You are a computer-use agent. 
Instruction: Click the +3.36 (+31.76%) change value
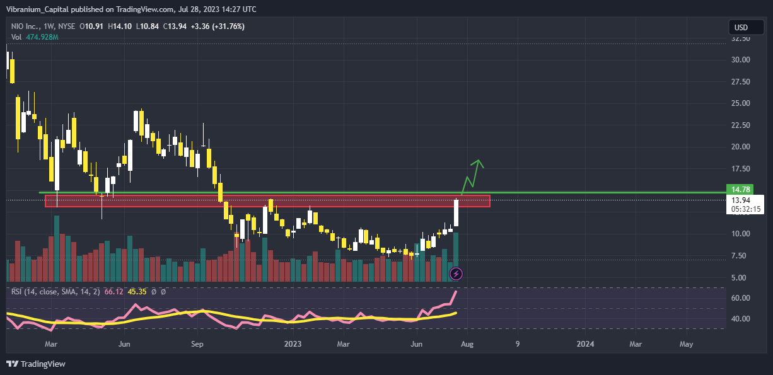(218, 26)
